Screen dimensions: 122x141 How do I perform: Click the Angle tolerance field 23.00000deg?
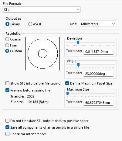[x=98, y=74]
